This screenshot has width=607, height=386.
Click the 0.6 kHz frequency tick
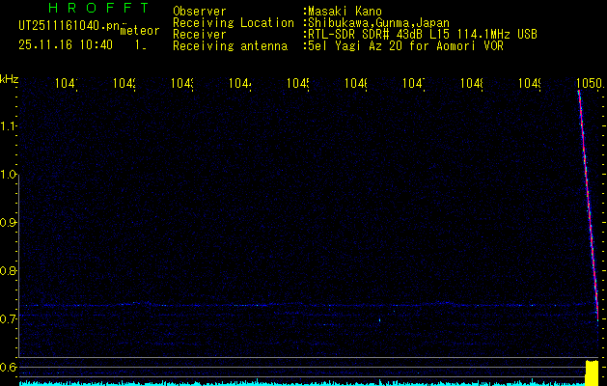coord(10,367)
